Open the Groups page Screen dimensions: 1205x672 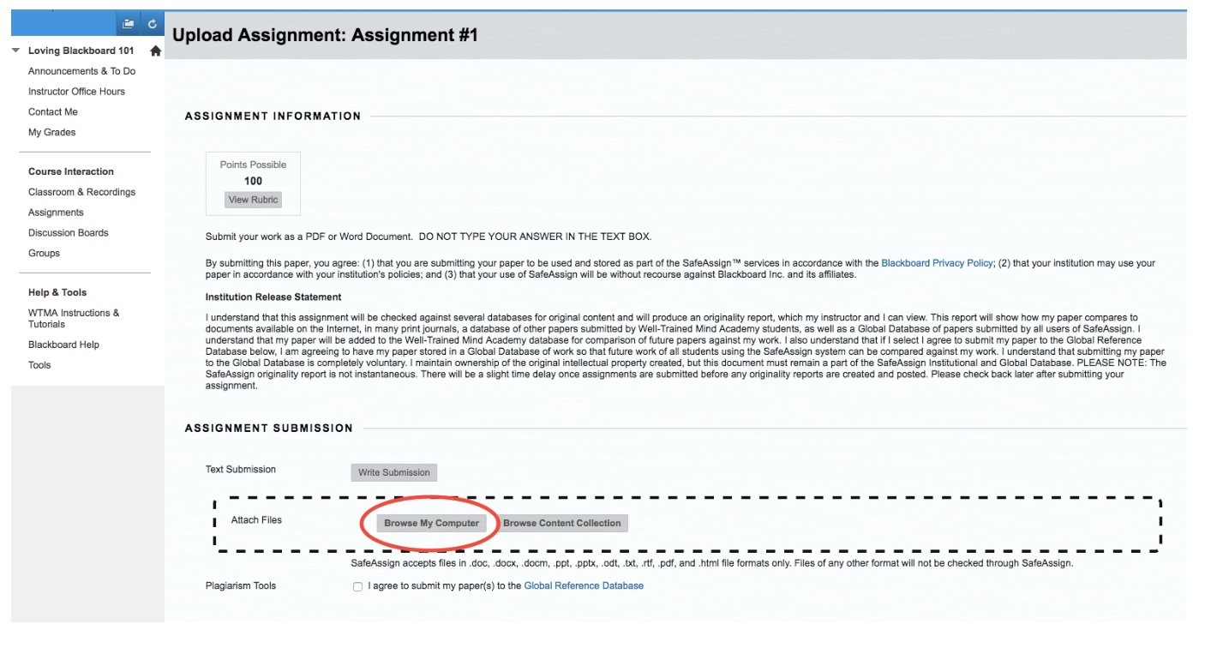tap(43, 253)
